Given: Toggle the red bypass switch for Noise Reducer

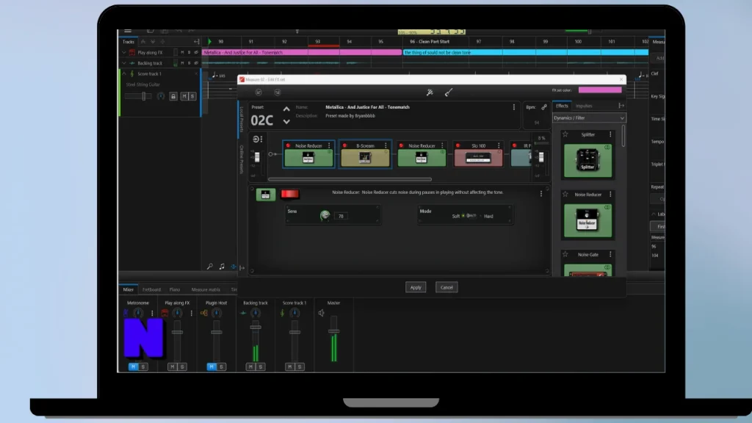Looking at the screenshot, I should [289, 194].
